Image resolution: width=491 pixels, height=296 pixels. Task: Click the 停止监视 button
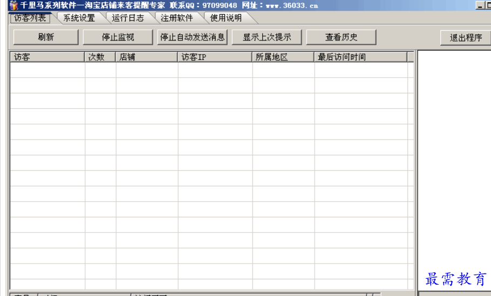[x=118, y=37]
